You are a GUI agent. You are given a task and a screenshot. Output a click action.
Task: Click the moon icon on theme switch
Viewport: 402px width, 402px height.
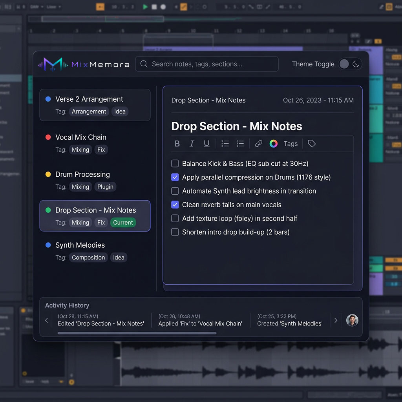[356, 64]
